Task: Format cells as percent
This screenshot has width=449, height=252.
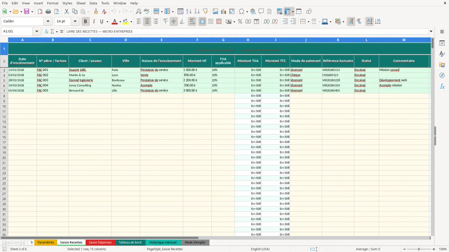Action: coord(240,22)
